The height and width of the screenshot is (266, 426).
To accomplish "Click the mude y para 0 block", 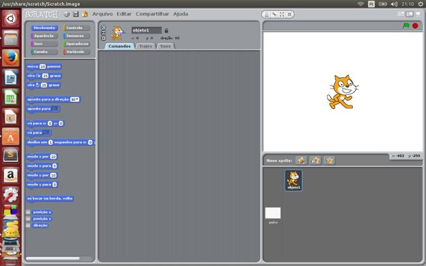I will coord(42,185).
